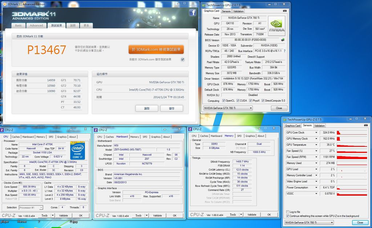Click the CPU-Z Mainboard window title icon

(96, 130)
